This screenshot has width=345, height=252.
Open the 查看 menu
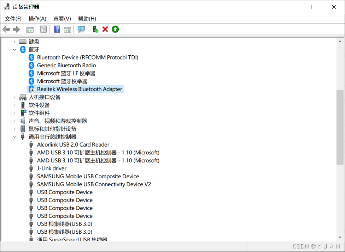click(62, 18)
